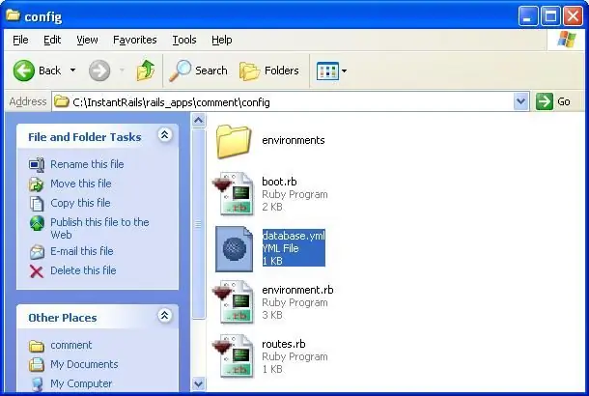Select the environments folder icon
This screenshot has height=396, width=589.
(234, 141)
